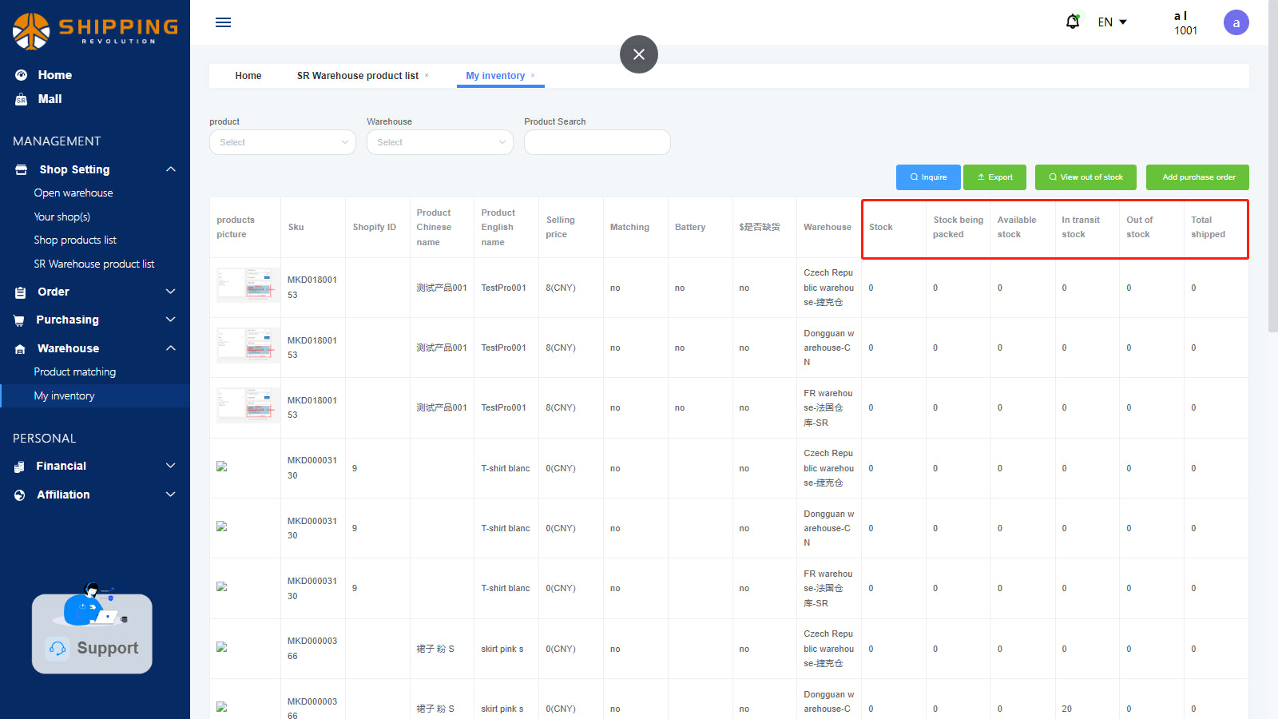Open the EN language dropdown

pos(1112,22)
